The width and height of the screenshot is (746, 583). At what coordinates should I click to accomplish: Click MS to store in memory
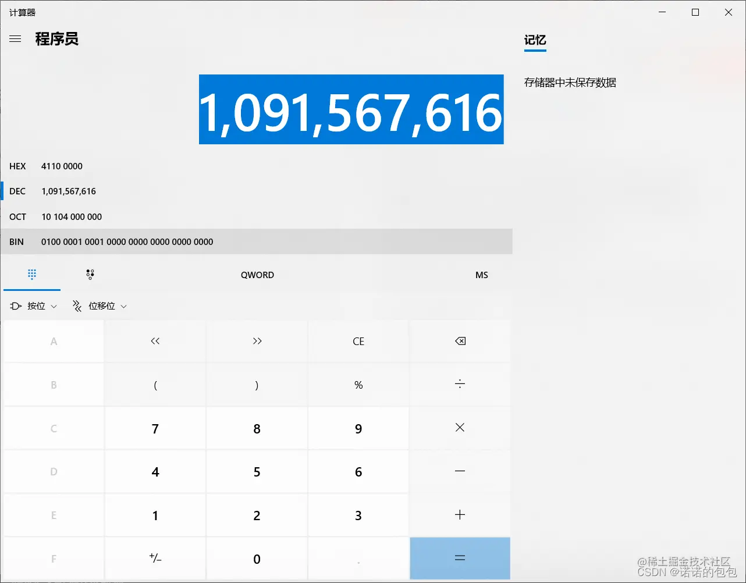coord(482,275)
